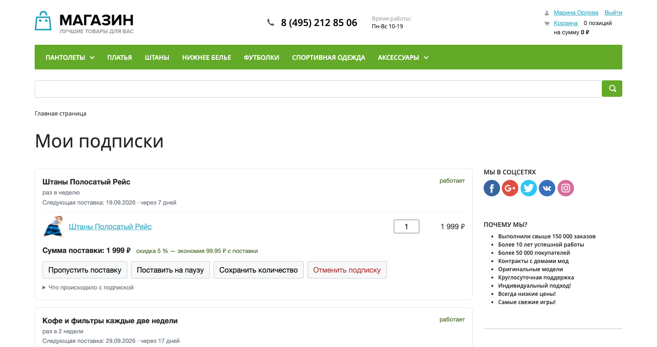This screenshot has width=657, height=347.
Task: Click the user profile icon
Action: click(x=547, y=13)
